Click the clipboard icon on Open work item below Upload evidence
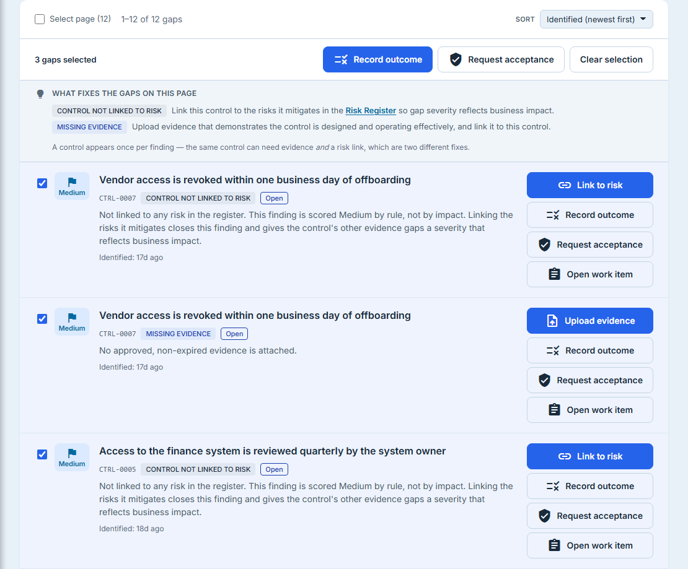The image size is (688, 569). click(x=554, y=410)
